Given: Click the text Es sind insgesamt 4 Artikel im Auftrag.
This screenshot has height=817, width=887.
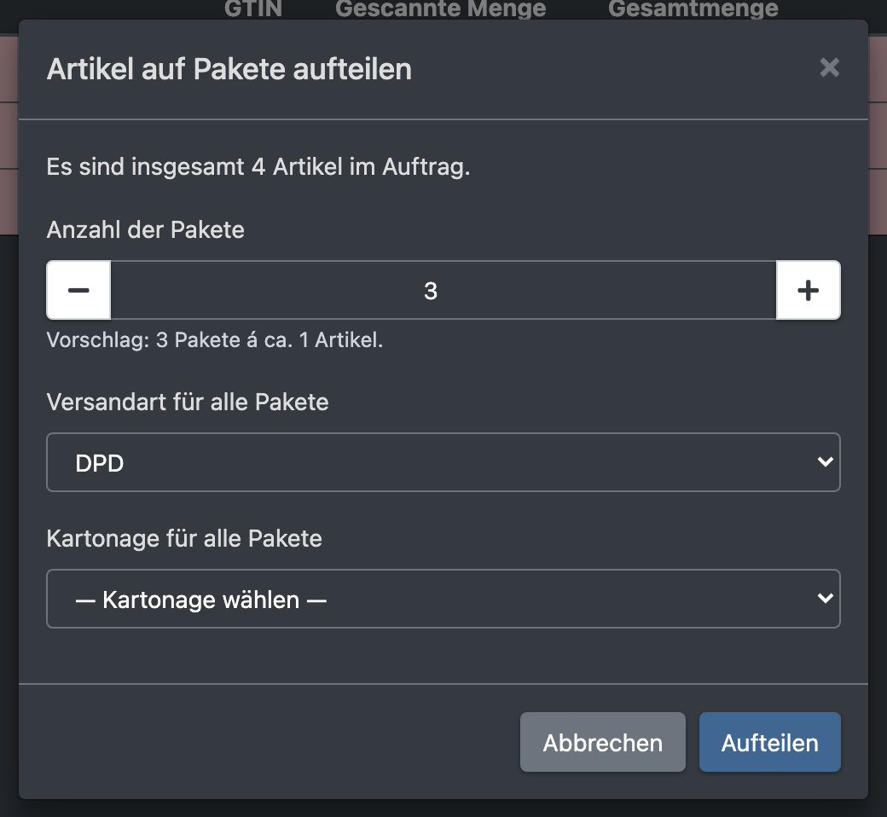Looking at the screenshot, I should [258, 167].
